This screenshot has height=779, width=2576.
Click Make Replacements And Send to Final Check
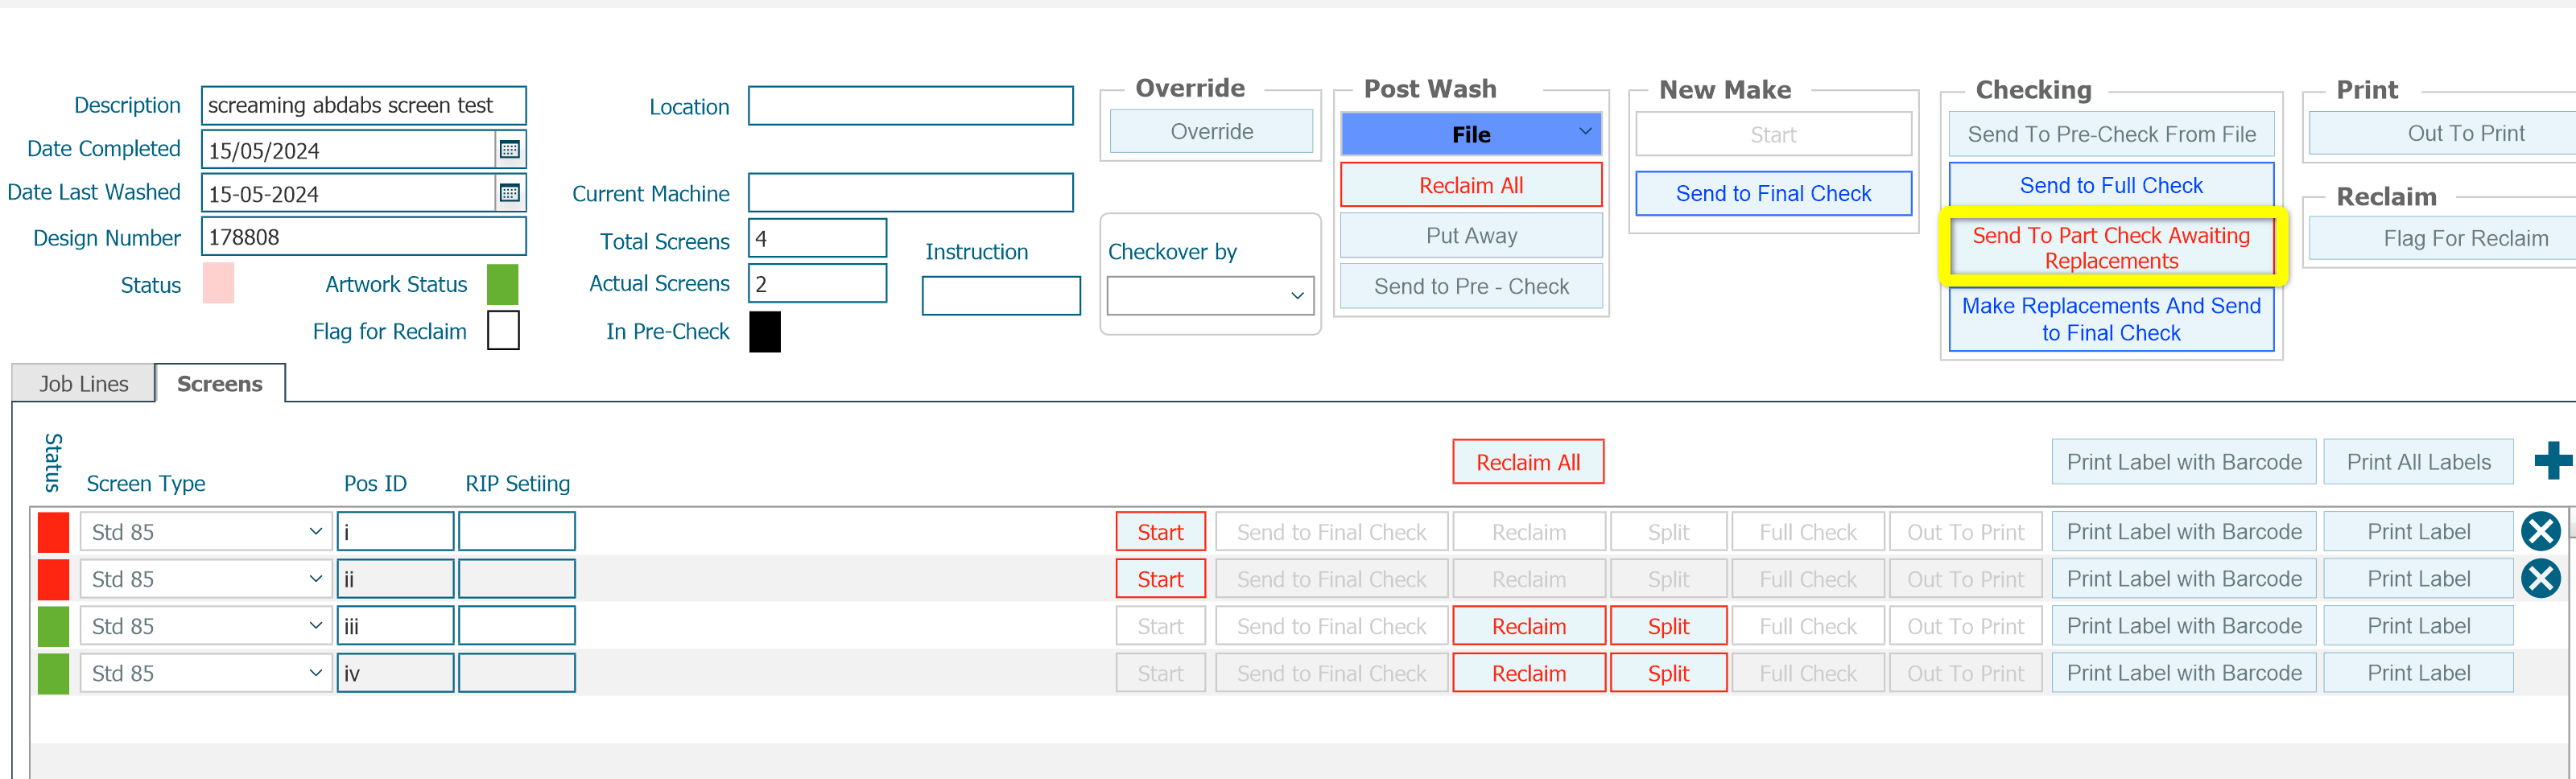[x=2111, y=319]
